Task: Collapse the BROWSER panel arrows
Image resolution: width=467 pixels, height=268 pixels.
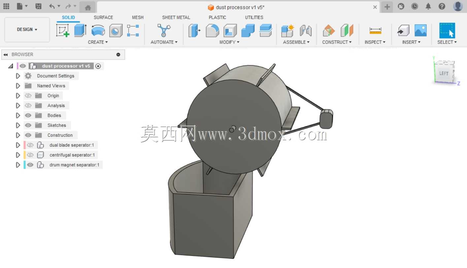Action: coord(6,55)
